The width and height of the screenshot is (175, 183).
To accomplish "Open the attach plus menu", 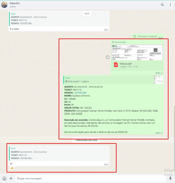I will click(11, 179).
